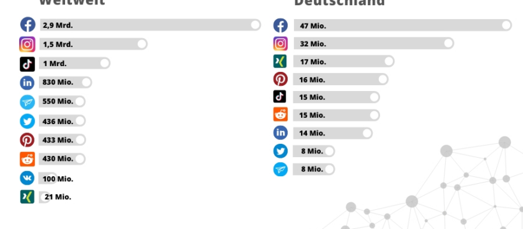
Task: Click the knob ending the 2,9 Mrd. bar
Action: pos(256,25)
